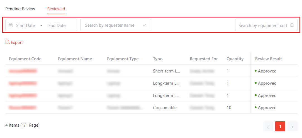This screenshot has height=138, width=302.
Task: Click the Export file icon
Action: coord(8,42)
